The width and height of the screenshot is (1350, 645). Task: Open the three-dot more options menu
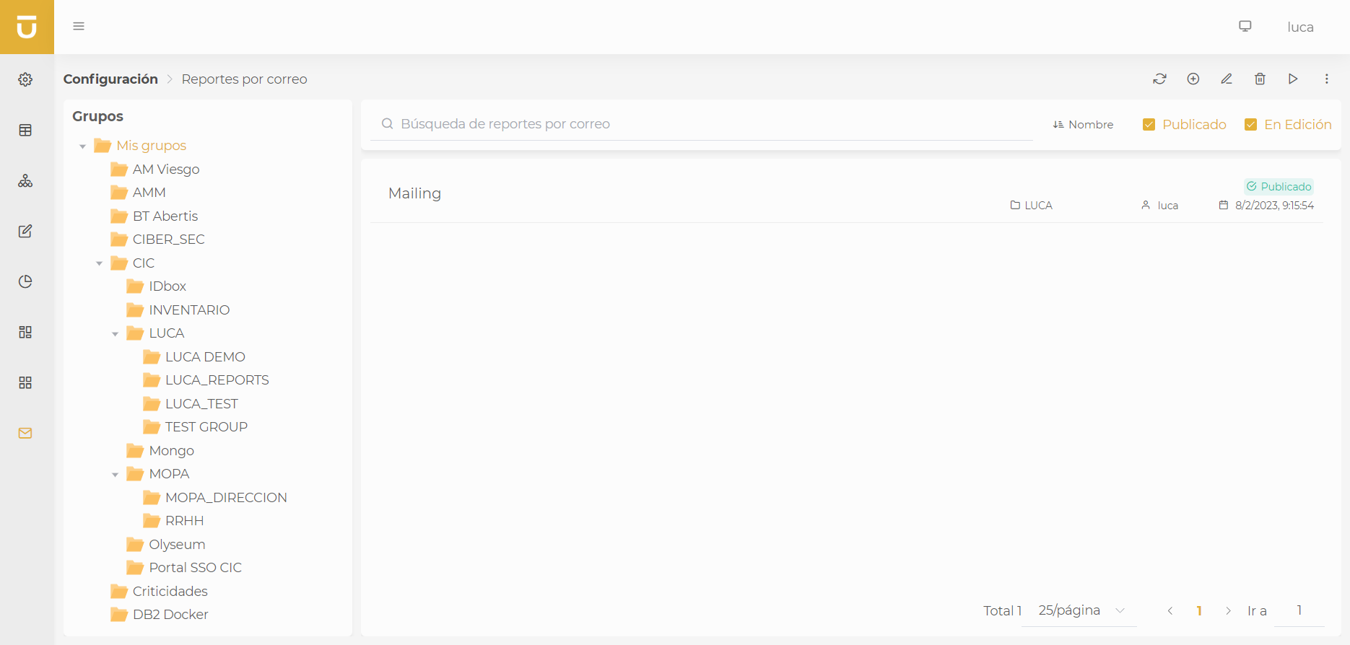(x=1326, y=79)
